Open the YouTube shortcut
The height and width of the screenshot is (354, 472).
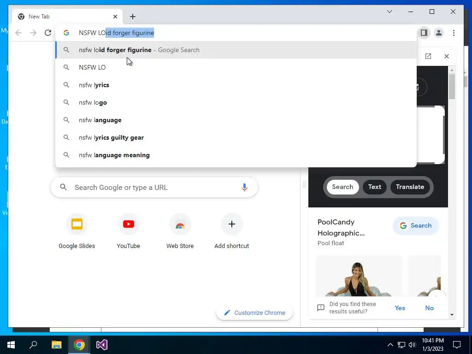(x=129, y=231)
